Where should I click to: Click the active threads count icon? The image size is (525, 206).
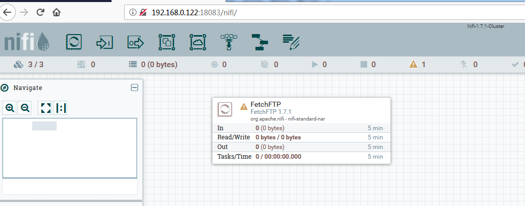tap(80, 65)
